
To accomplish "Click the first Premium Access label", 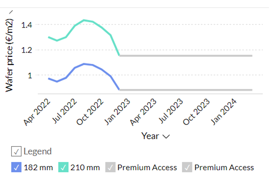I will [147, 168].
